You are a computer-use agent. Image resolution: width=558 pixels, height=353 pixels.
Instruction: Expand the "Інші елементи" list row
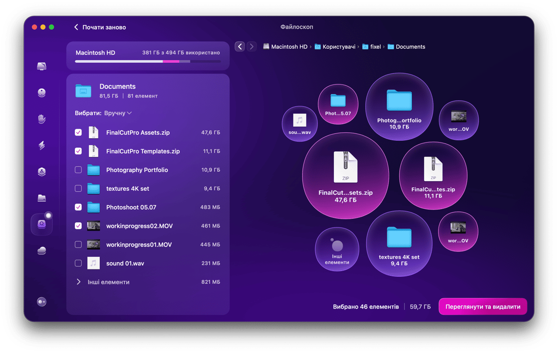pyautogui.click(x=78, y=282)
